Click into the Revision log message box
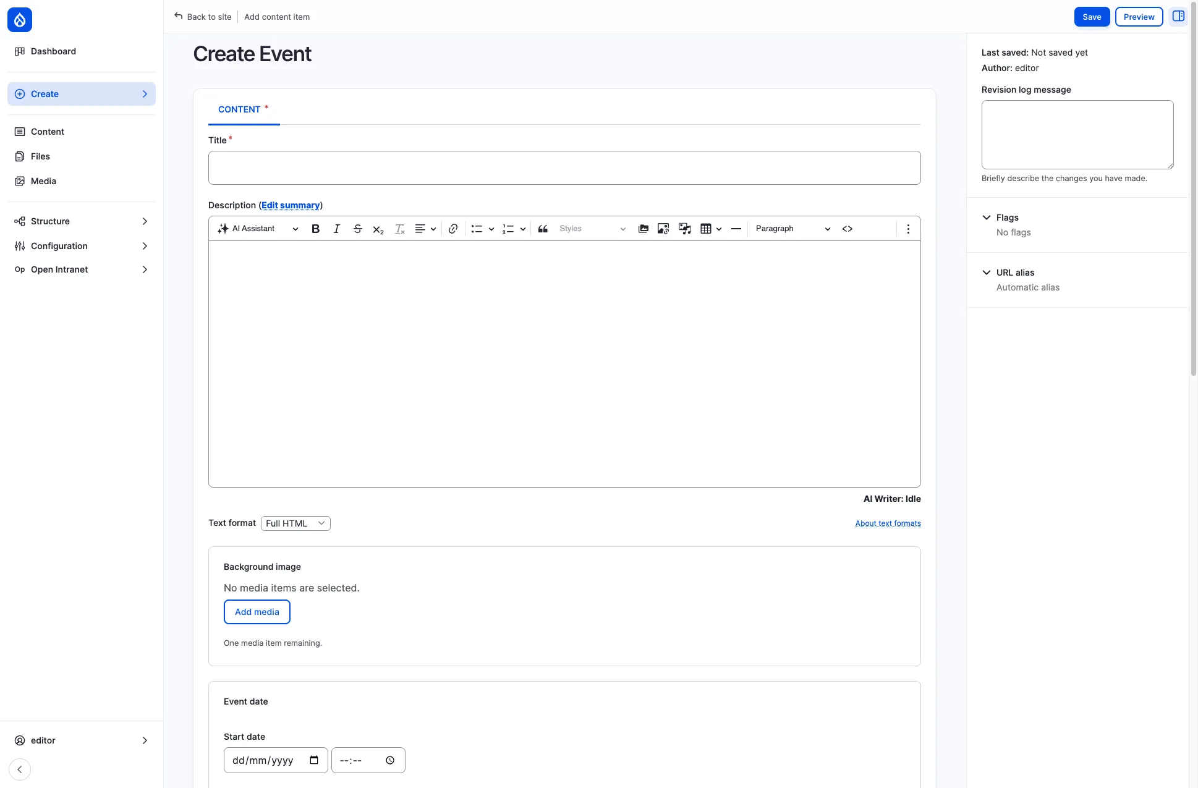 pyautogui.click(x=1077, y=135)
